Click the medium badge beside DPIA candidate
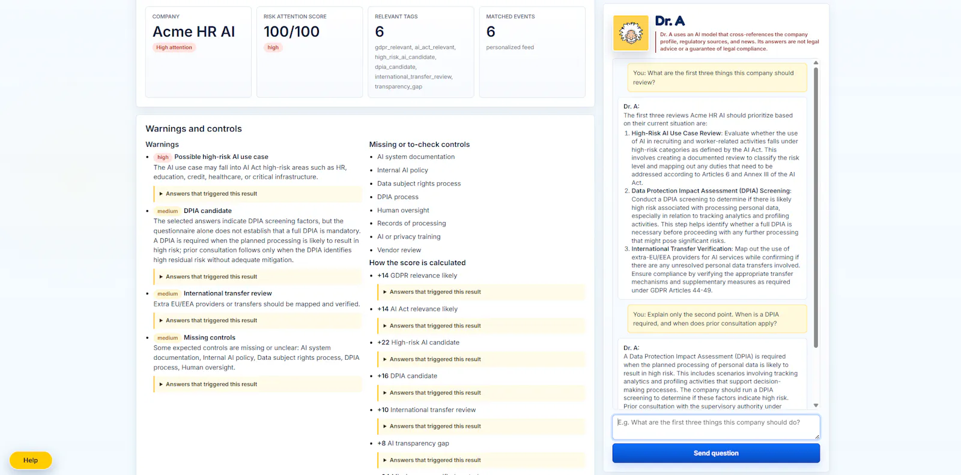 168,211
